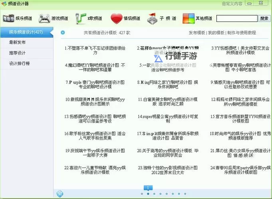Open 推荐设计 in sidebar
Viewport: 272px width, 199px height.
pyautogui.click(x=26, y=53)
